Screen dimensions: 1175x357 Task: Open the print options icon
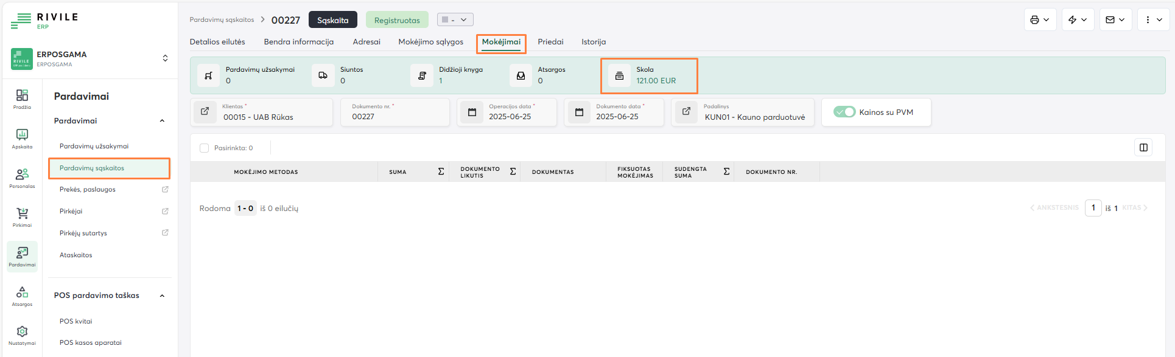coord(1039,20)
